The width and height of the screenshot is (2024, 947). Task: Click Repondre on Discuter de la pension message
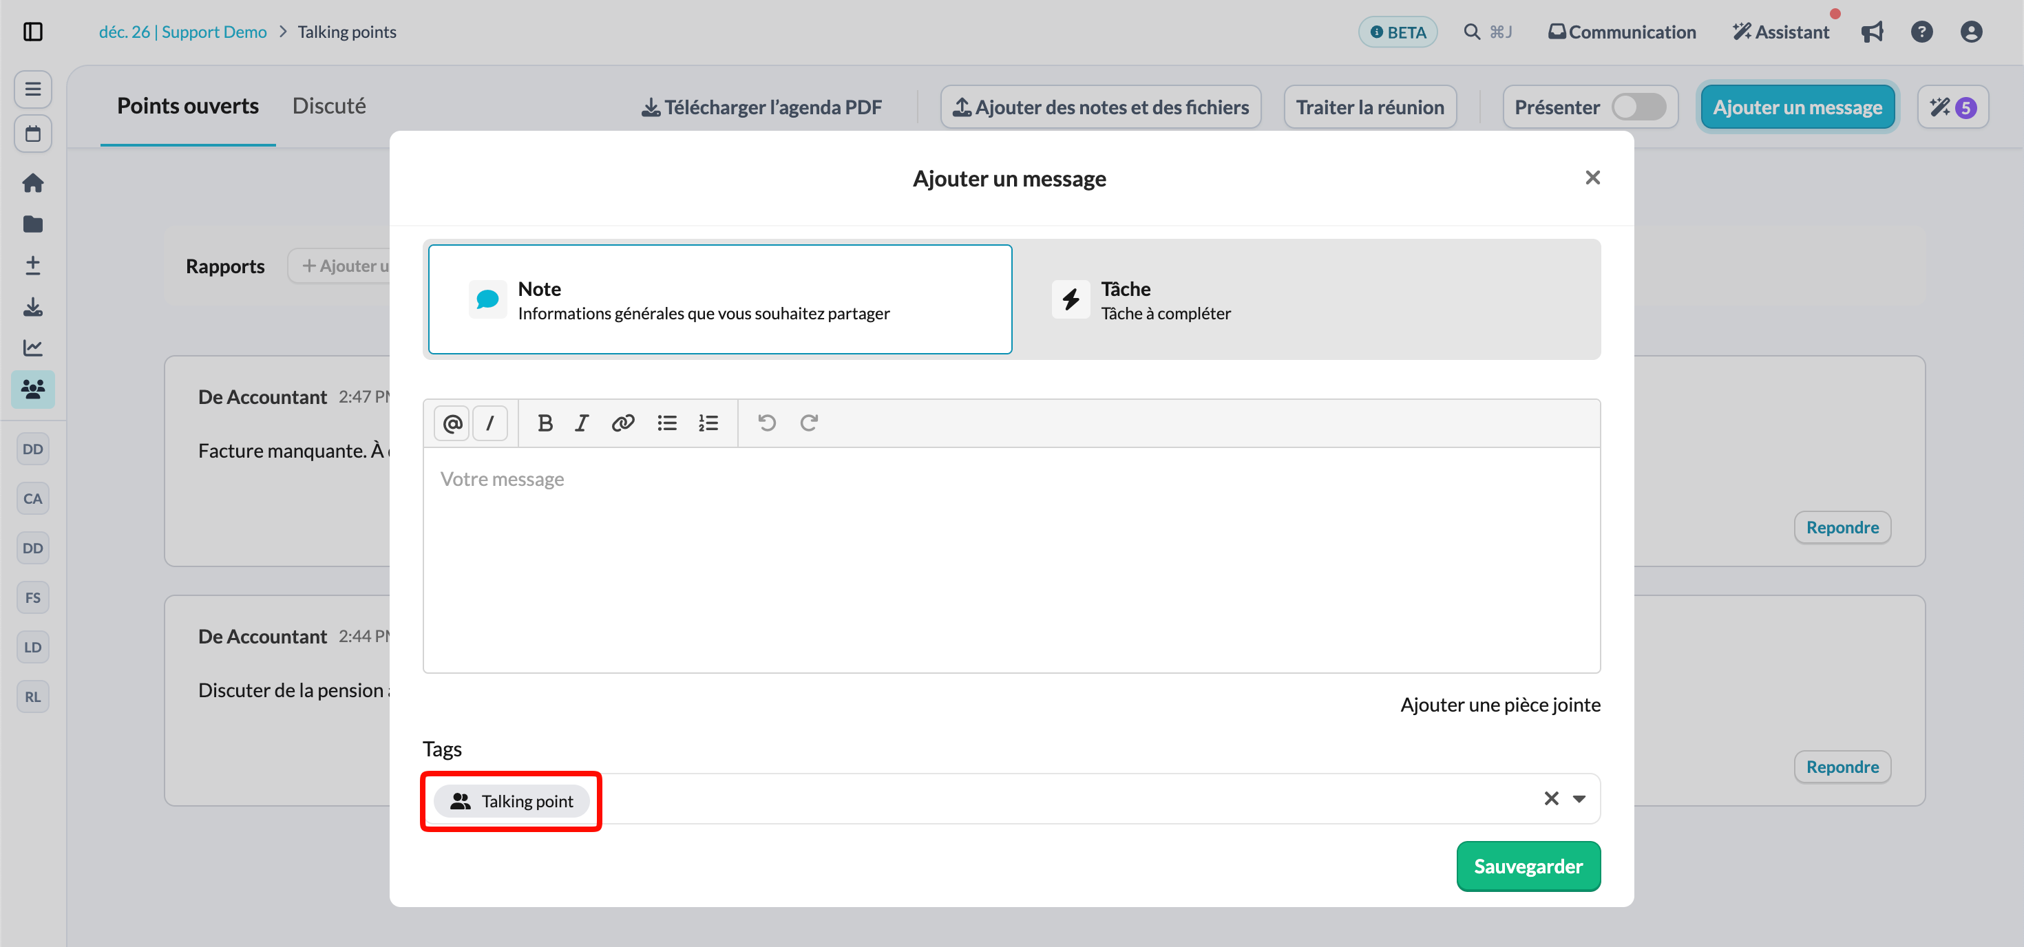point(1842,767)
